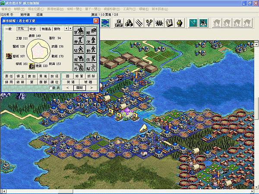Click the 部隊 troops button
The width and height of the screenshot is (259, 194).
tap(91, 76)
